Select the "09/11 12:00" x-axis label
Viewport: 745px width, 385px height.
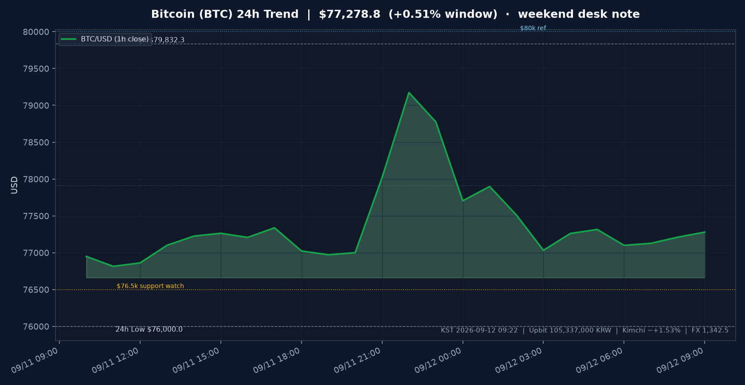point(115,360)
